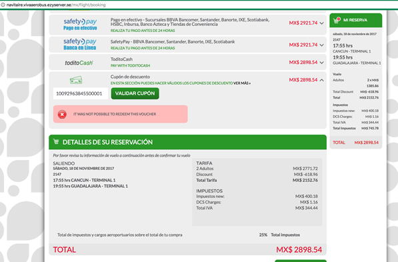This screenshot has height=262, width=398.
Task: Click the Mi Reserva panel header
Action: [x=355, y=20]
